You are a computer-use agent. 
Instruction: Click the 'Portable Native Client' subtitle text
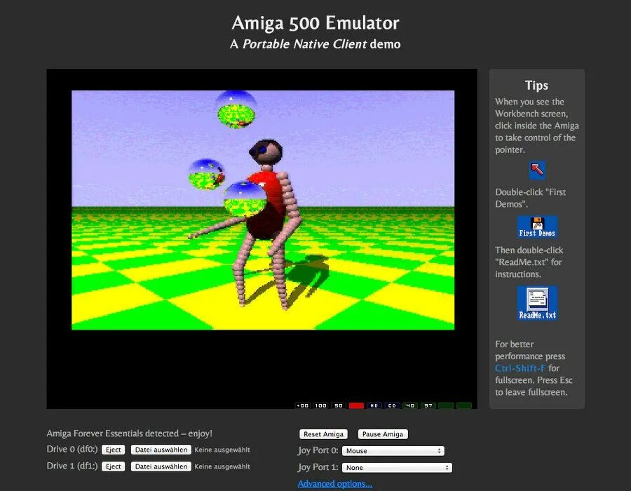tap(305, 44)
